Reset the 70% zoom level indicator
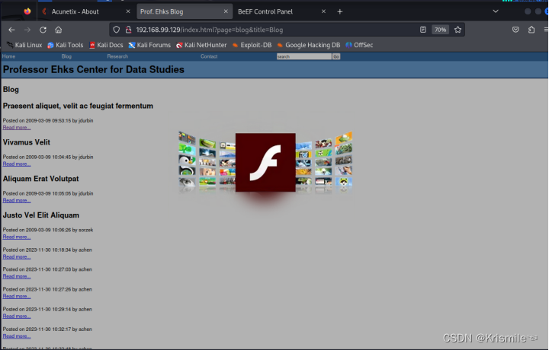Screen dimensions: 549x350 [440, 30]
